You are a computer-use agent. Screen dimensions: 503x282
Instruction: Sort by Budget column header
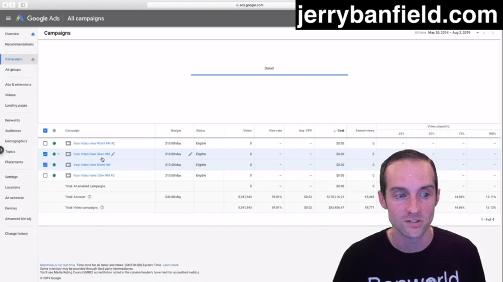pos(176,131)
